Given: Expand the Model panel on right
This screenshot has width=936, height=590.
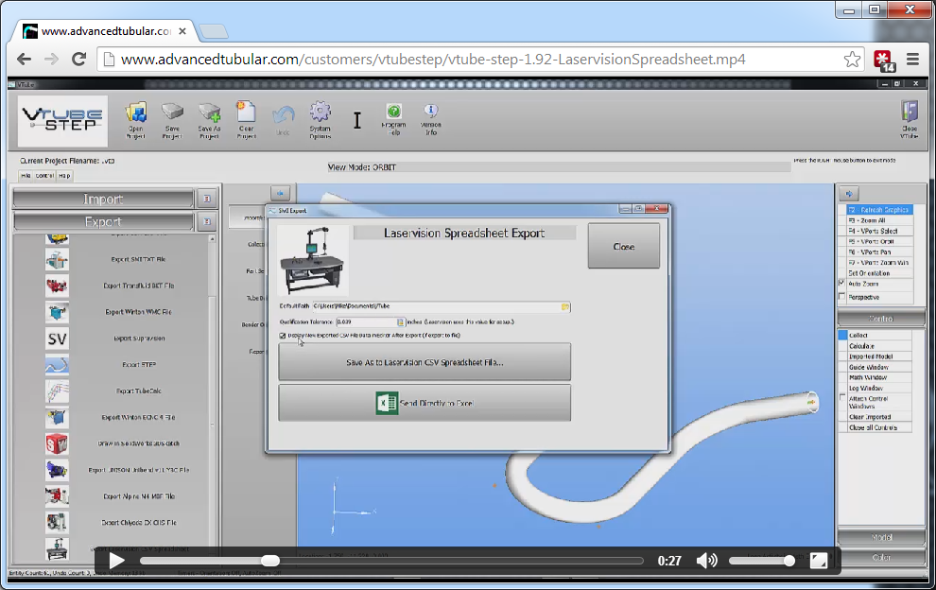Looking at the screenshot, I should point(880,537).
